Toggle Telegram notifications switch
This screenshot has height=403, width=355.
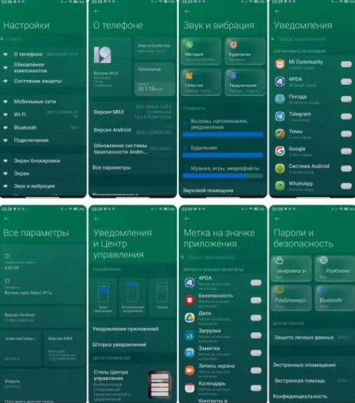pyautogui.click(x=346, y=116)
